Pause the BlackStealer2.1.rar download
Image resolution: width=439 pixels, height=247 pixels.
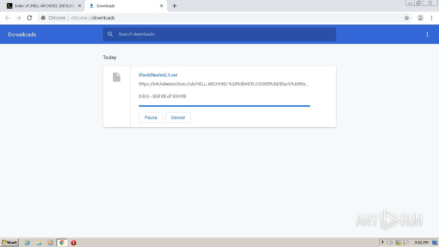151,117
